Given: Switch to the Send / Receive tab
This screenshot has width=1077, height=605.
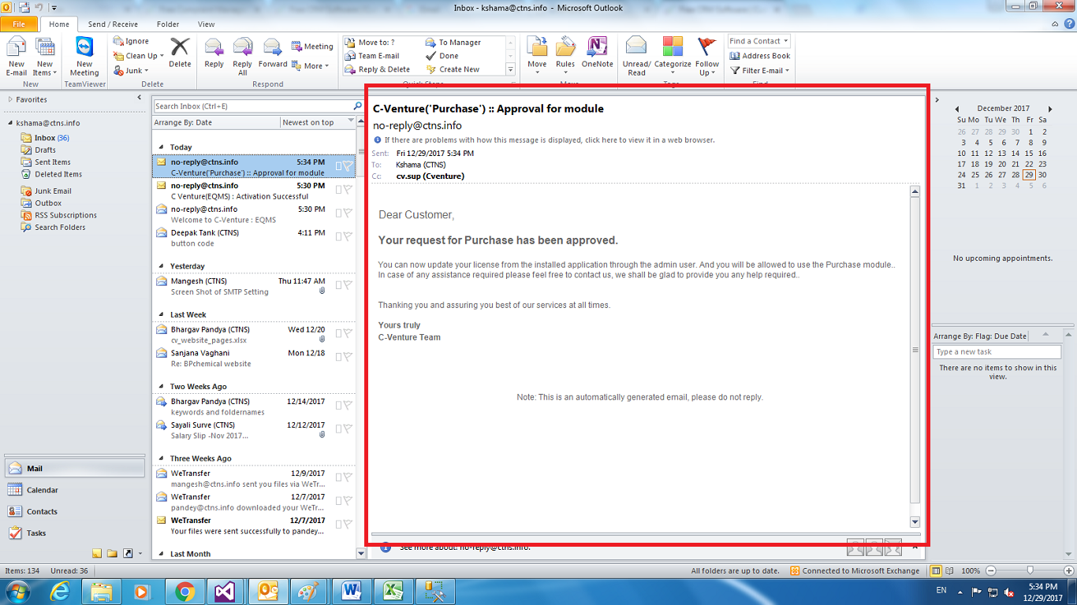Looking at the screenshot, I should tap(113, 24).
